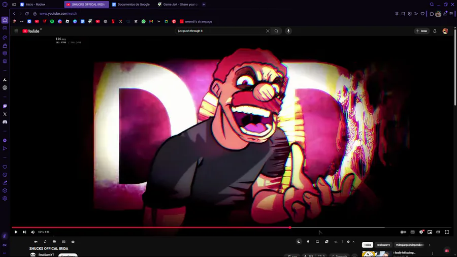Reload the current page
The image size is (457, 257).
pyautogui.click(x=27, y=13)
